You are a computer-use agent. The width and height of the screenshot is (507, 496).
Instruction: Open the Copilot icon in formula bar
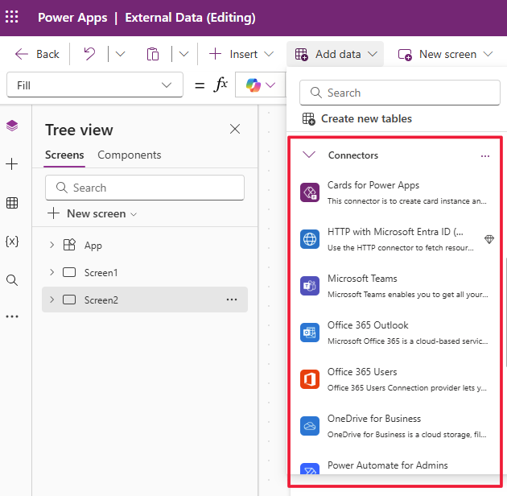coord(253,85)
